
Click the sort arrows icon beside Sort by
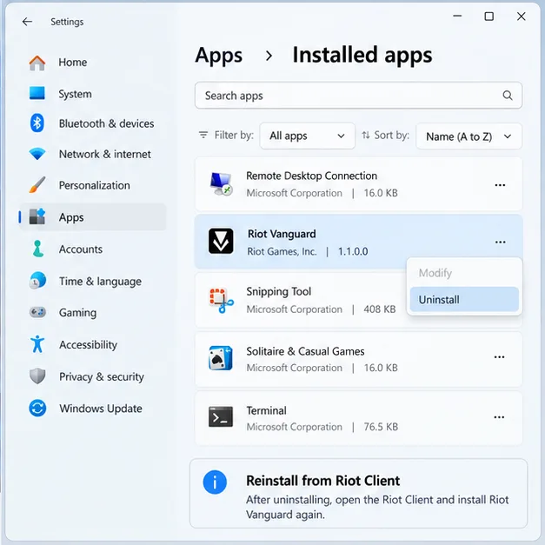(x=366, y=135)
